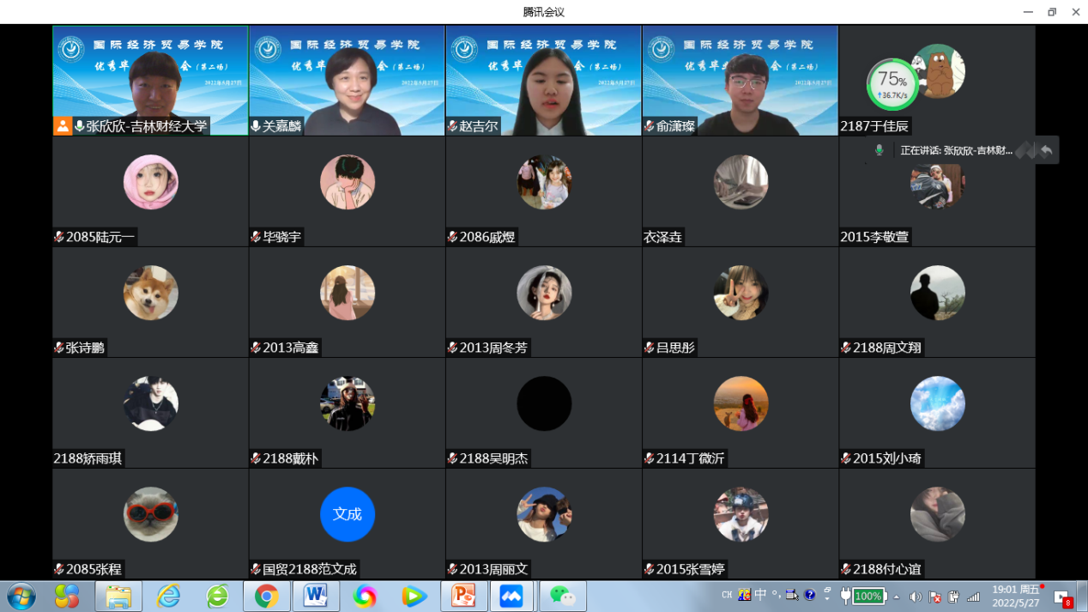Image resolution: width=1088 pixels, height=612 pixels.
Task: Open Tencent Meeting from the taskbar
Action: pos(511,596)
